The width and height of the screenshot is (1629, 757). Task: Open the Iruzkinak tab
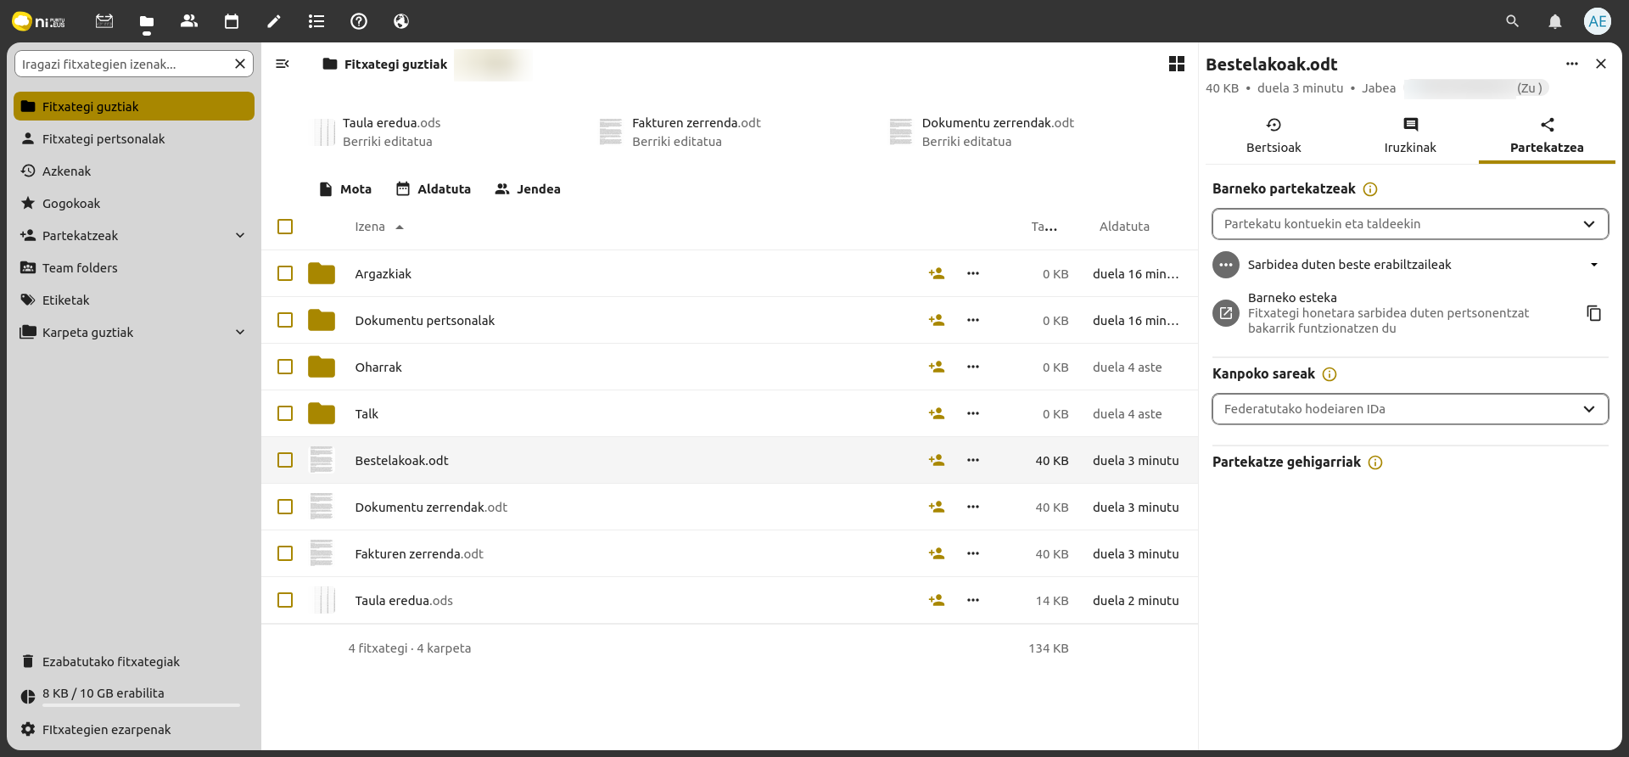click(1409, 136)
